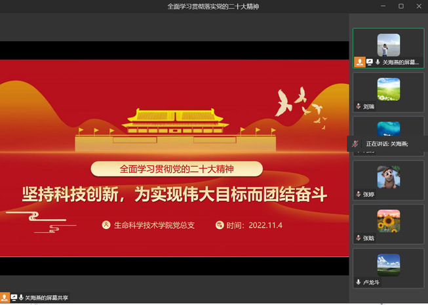The height and width of the screenshot is (305, 428).
Task: Click the bottom-left screen-share indicator icon
Action: tap(14, 298)
